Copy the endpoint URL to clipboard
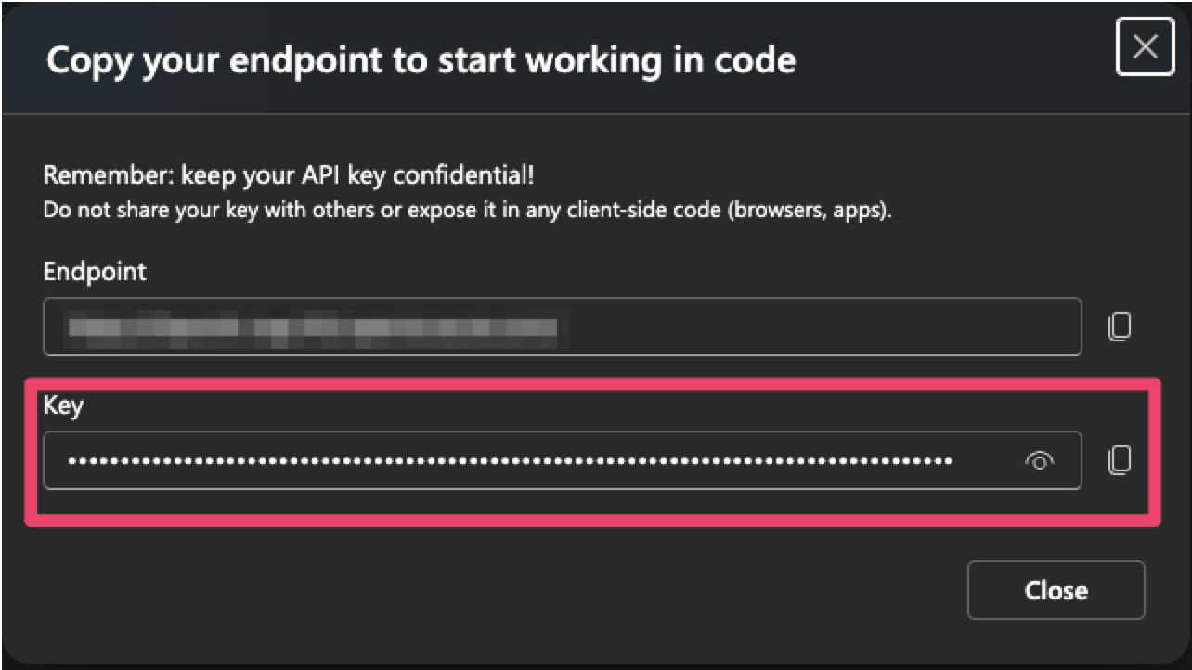 click(x=1120, y=326)
